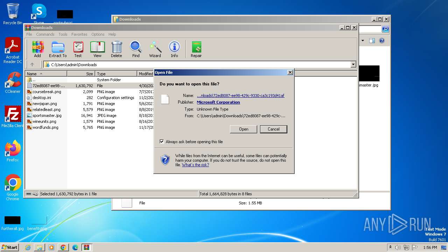Open the Options menu

98,34
